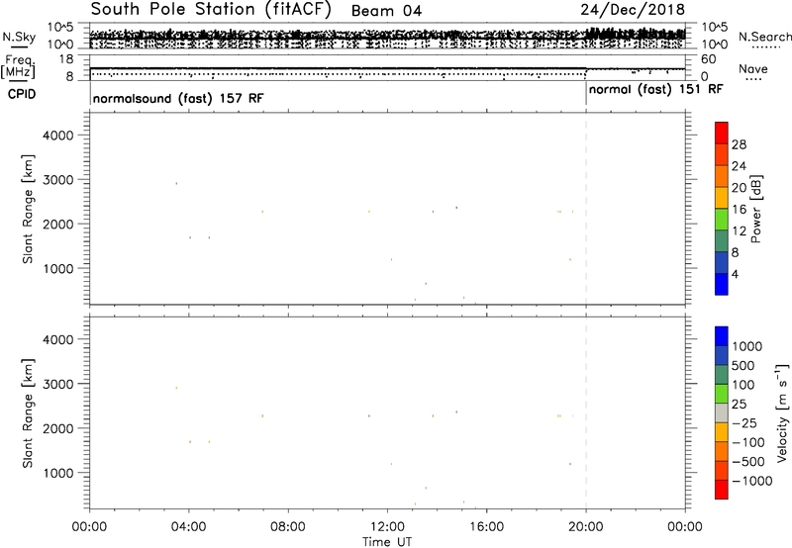
Task: Click the "South Pole Station (fitACF)" title
Action: (x=211, y=10)
